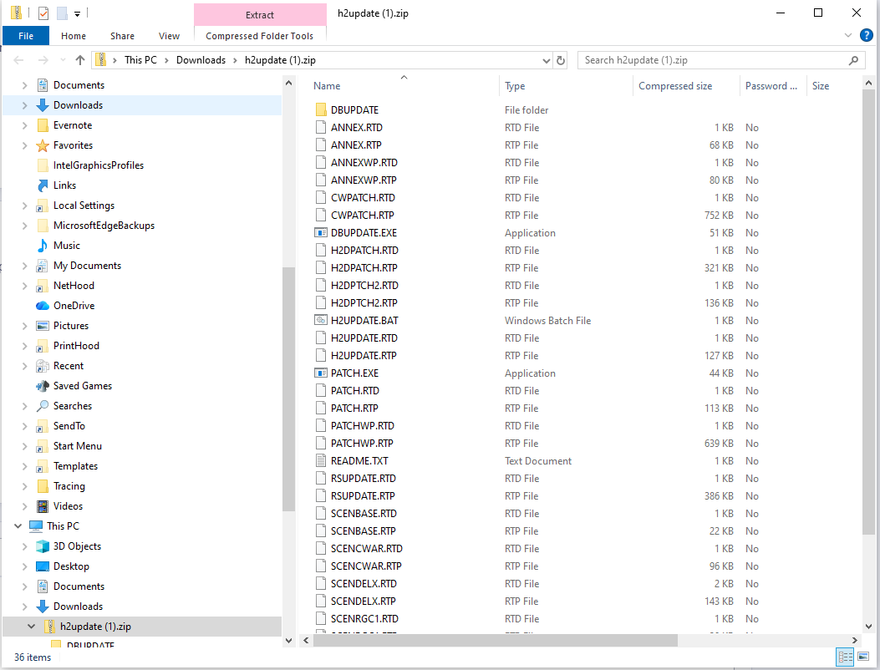The image size is (880, 670).
Task: Collapse the This PC tree node
Action: [18, 526]
